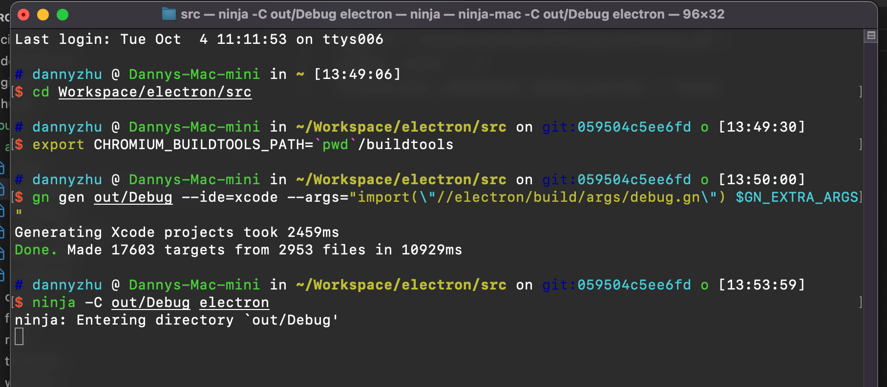Click the "Last login: Tue Oct 4" line
Screen dimensions: 887x387
pos(199,39)
